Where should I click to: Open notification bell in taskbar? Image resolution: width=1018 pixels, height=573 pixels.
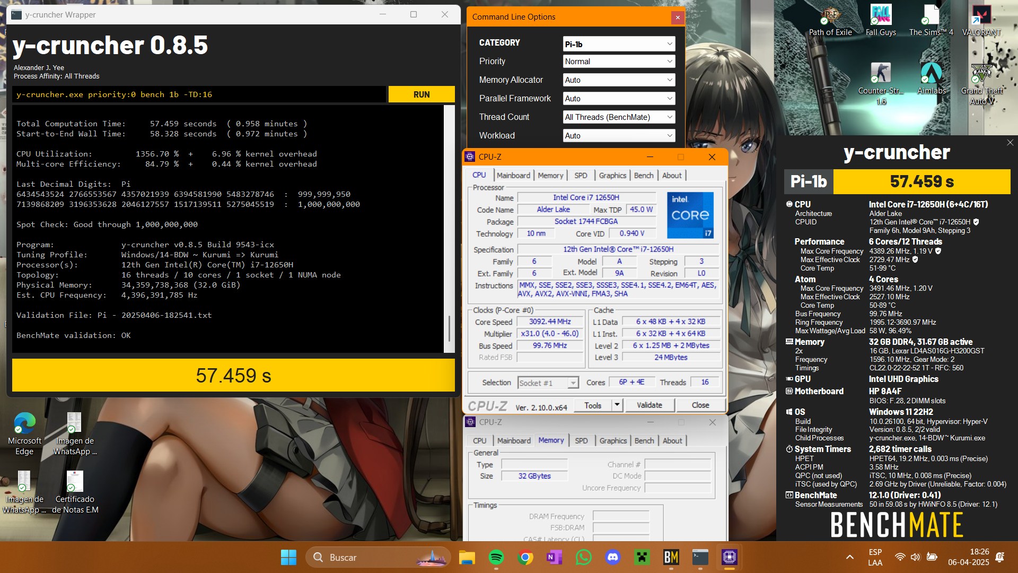pos(1000,557)
